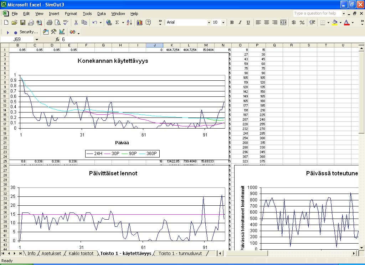Toggle Design Mode ruler icon

(x=62, y=32)
